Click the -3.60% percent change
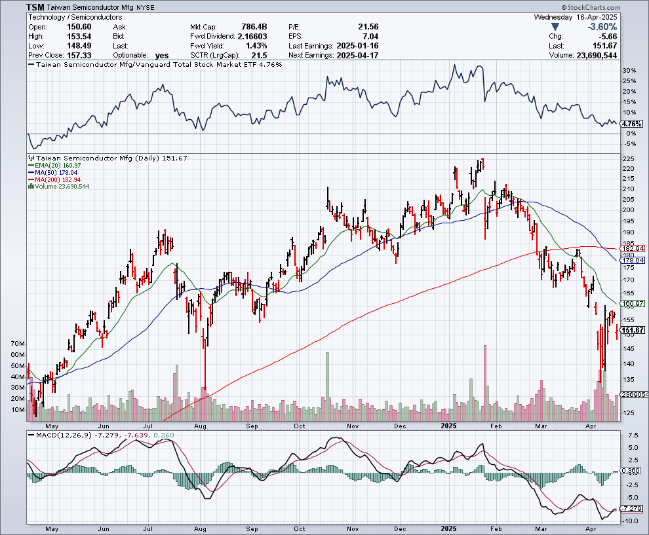The height and width of the screenshot is (535, 649). 602,27
